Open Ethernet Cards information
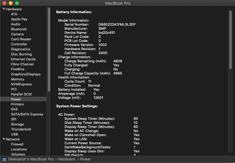Screen dimensions: 235x163 click(x=23, y=59)
